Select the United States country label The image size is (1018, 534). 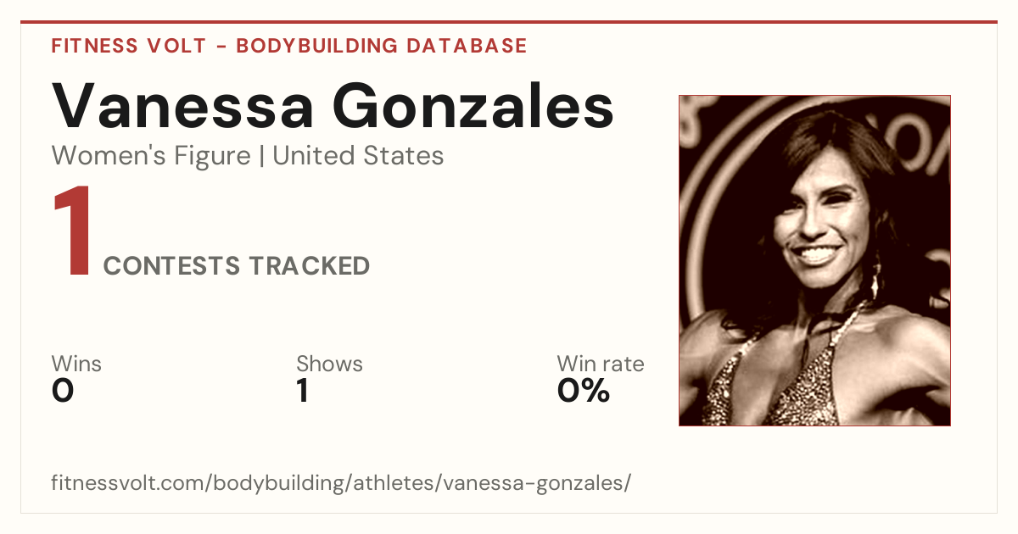pos(358,156)
